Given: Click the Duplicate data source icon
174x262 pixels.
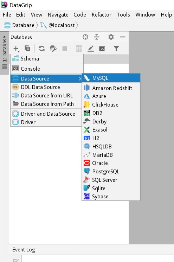Looking at the screenshot, I should [x=27, y=49].
